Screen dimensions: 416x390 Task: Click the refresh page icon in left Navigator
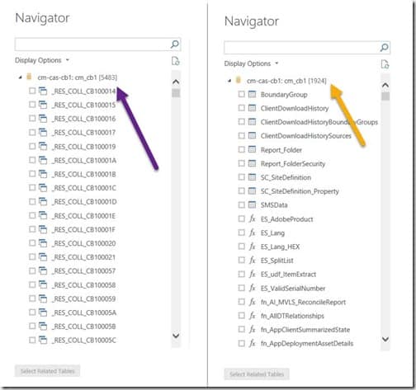coord(175,61)
